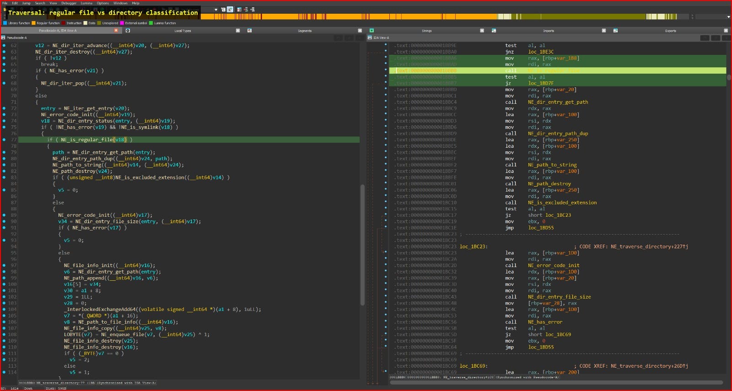
Task: Switch to the Strings tab
Action: pos(426,31)
